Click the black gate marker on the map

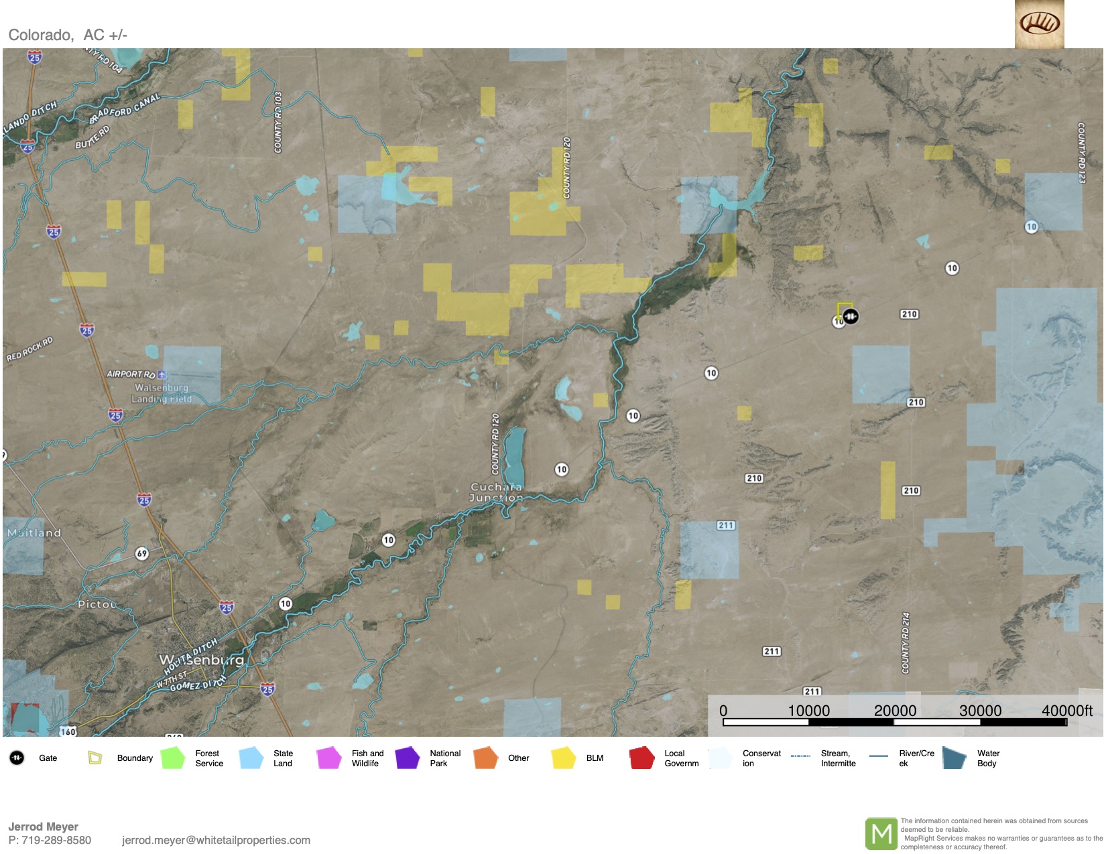(x=850, y=316)
